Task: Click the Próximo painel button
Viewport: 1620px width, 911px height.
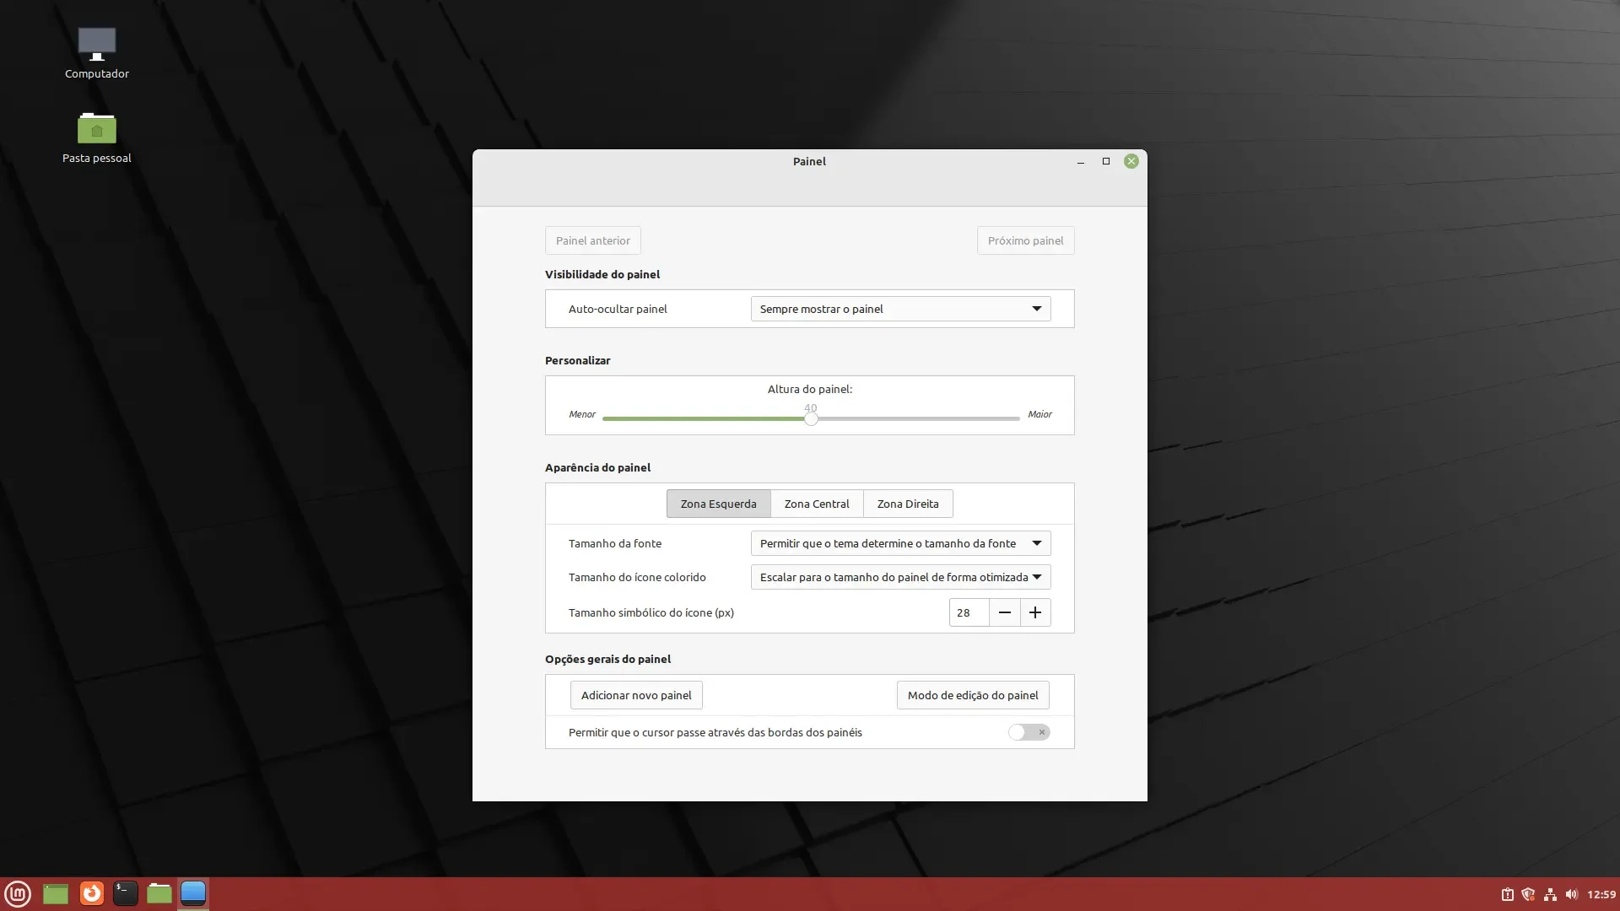Action: click(x=1026, y=240)
